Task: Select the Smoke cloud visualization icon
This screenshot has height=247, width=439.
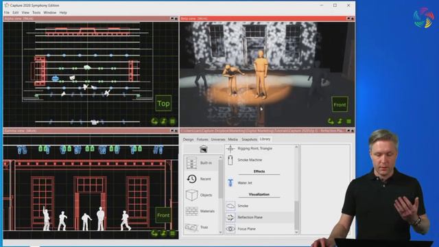Action: coord(230,206)
